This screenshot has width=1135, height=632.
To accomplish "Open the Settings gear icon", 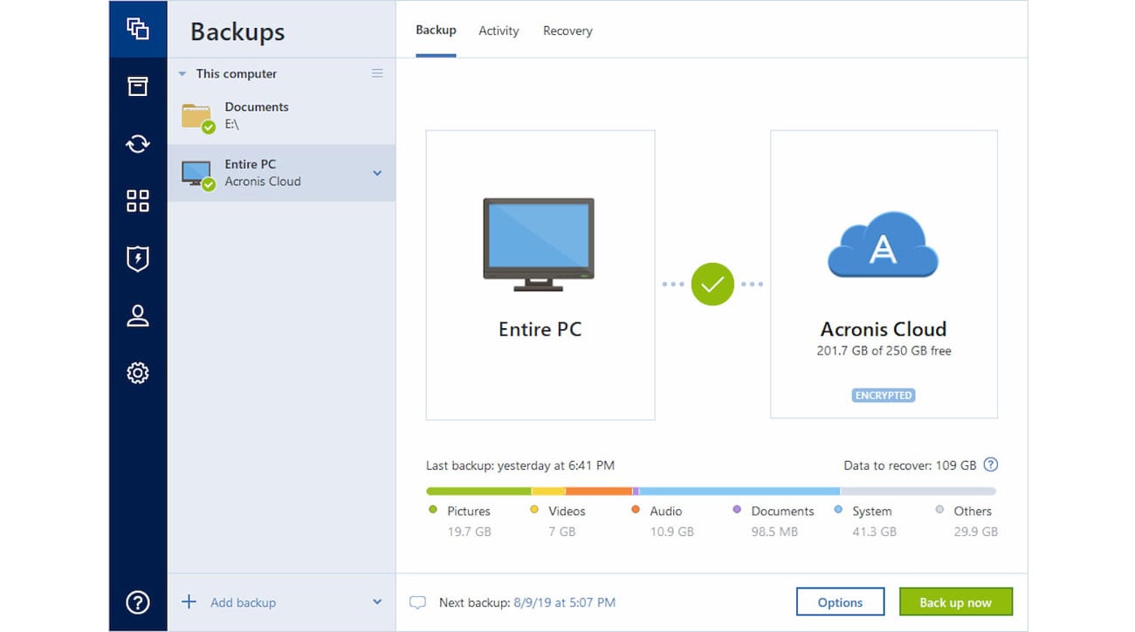I will tap(138, 373).
